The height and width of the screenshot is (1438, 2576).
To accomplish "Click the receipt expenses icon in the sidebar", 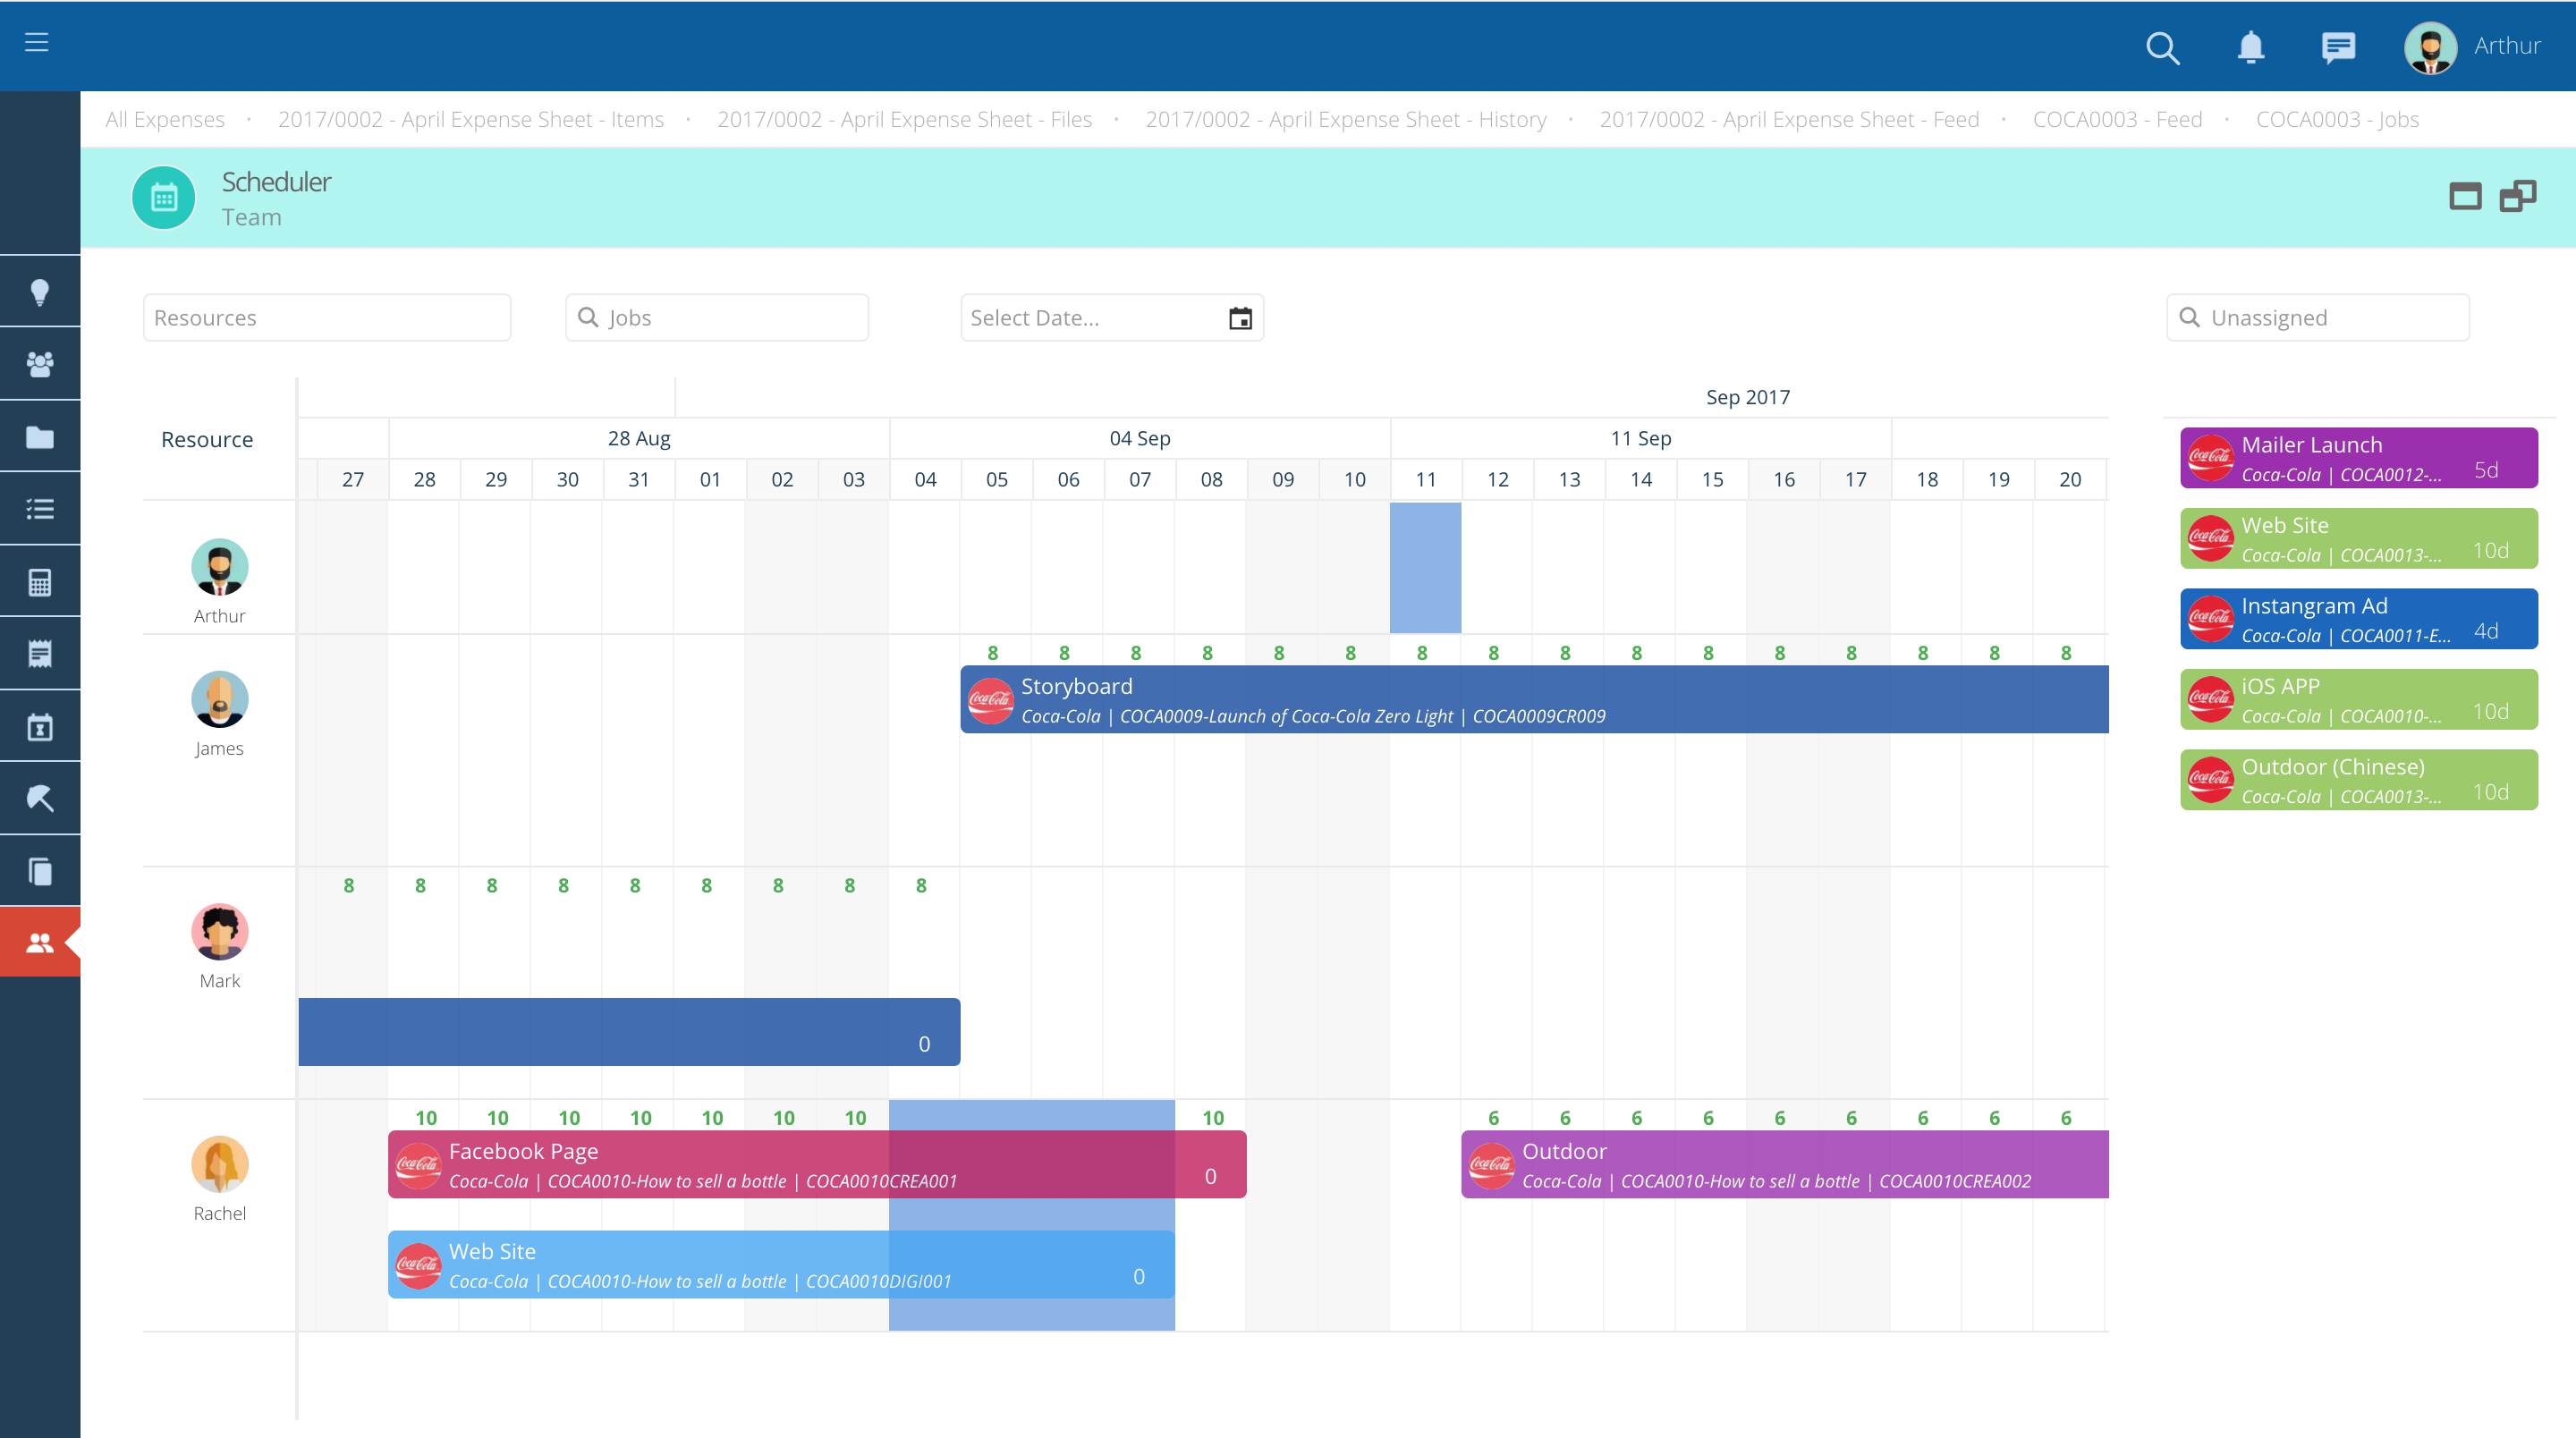I will click(40, 652).
